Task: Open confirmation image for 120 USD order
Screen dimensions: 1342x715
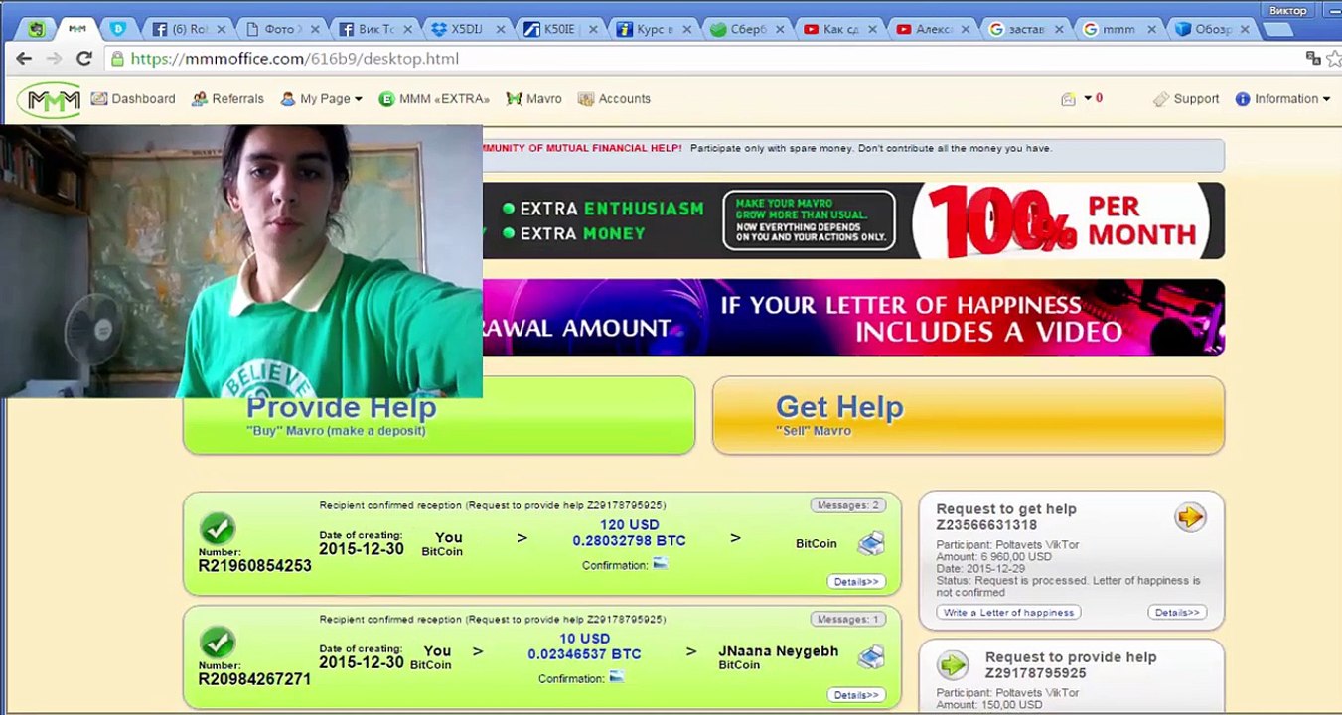Action: coord(661,563)
